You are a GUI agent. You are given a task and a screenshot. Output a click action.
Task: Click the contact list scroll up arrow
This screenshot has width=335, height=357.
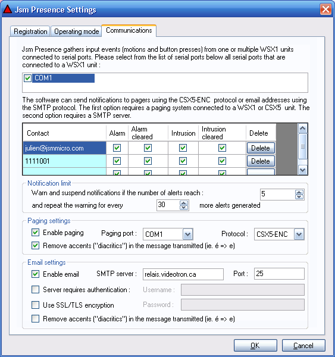(x=302, y=129)
